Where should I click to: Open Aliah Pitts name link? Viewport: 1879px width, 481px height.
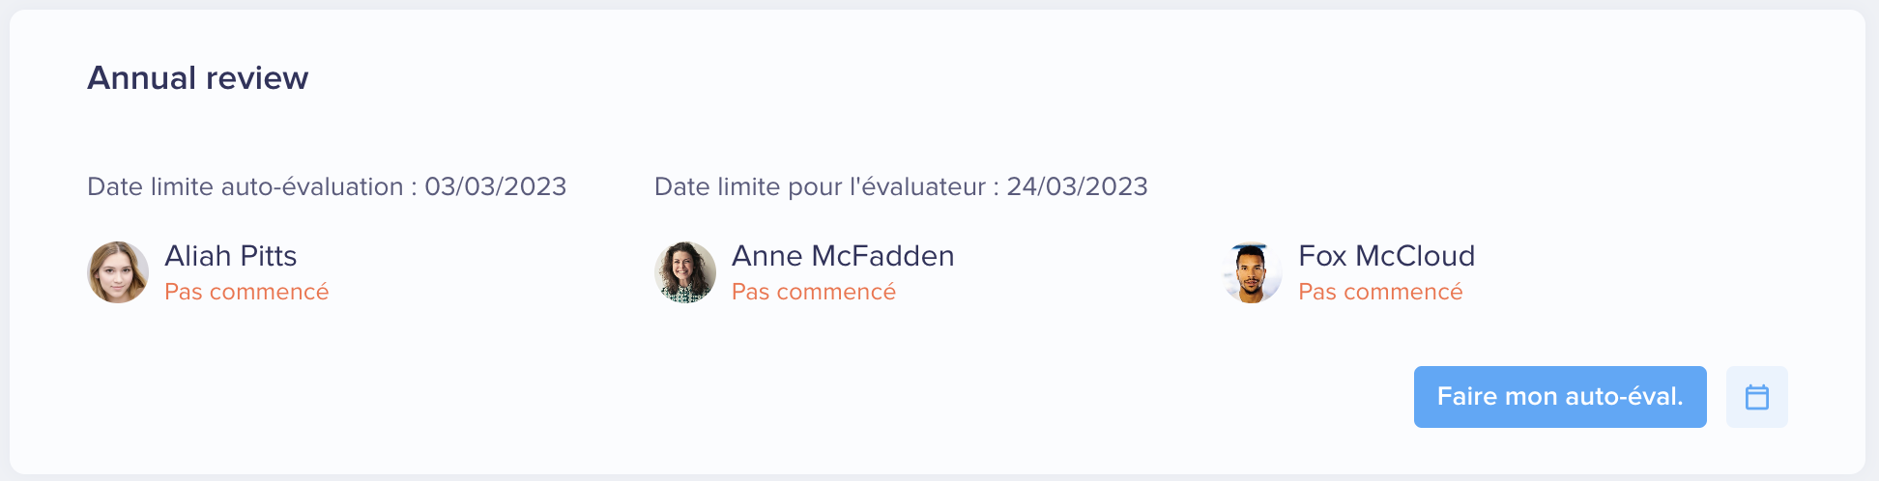tap(230, 256)
